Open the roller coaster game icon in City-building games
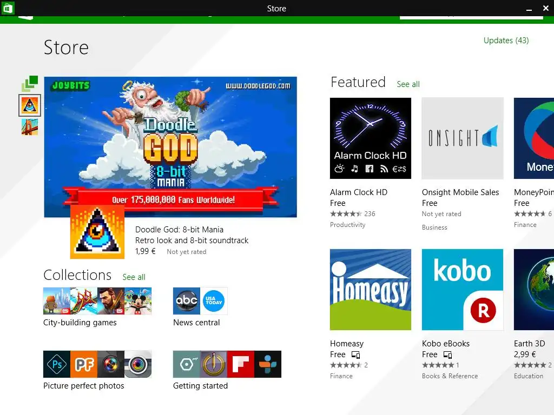 (84, 301)
